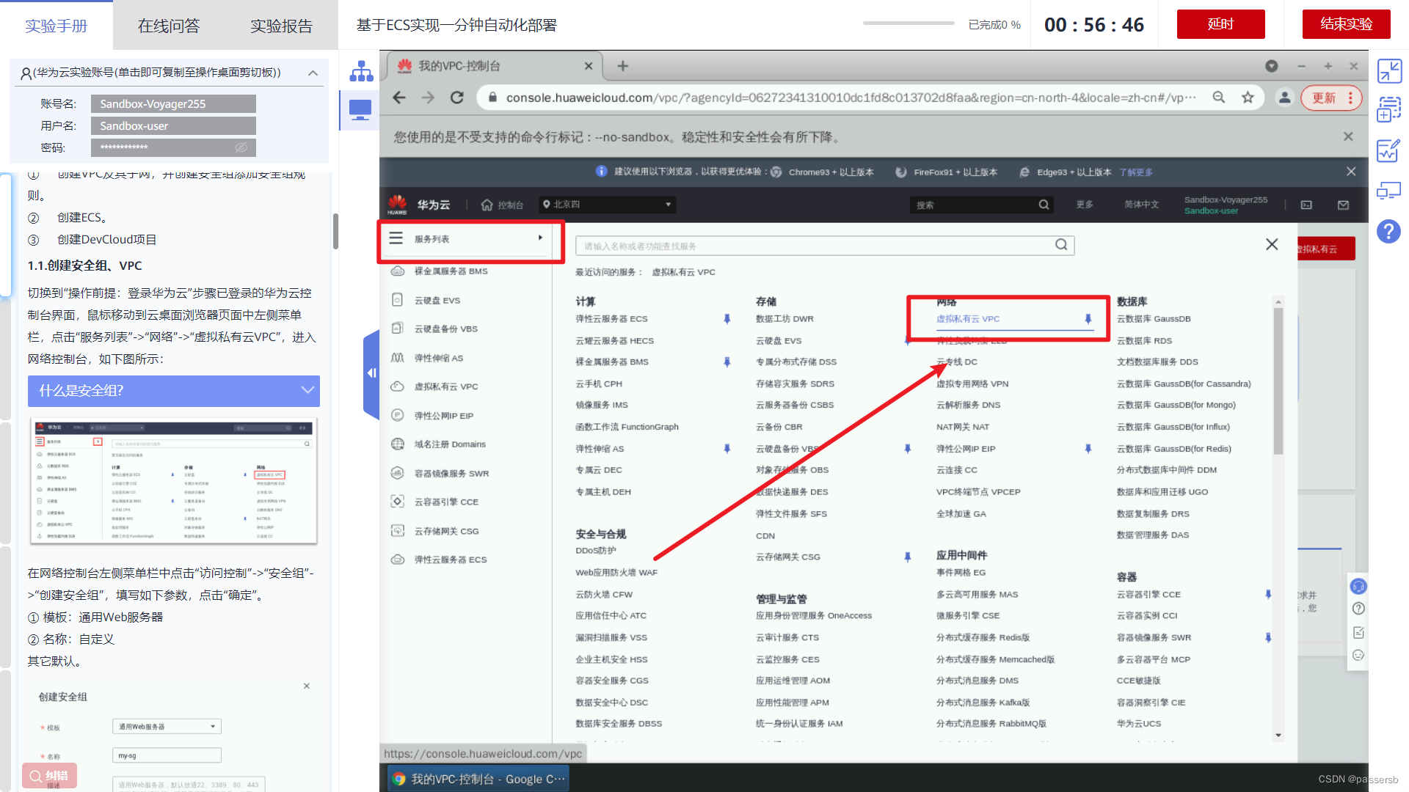Viewport: 1409px width, 792px height.
Task: Open the blue question mark help icon
Action: (x=1388, y=232)
